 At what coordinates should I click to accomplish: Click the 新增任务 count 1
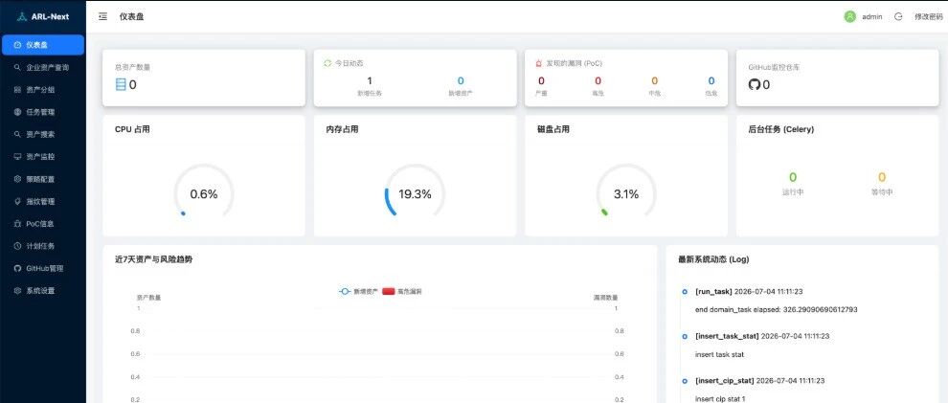pyautogui.click(x=370, y=81)
